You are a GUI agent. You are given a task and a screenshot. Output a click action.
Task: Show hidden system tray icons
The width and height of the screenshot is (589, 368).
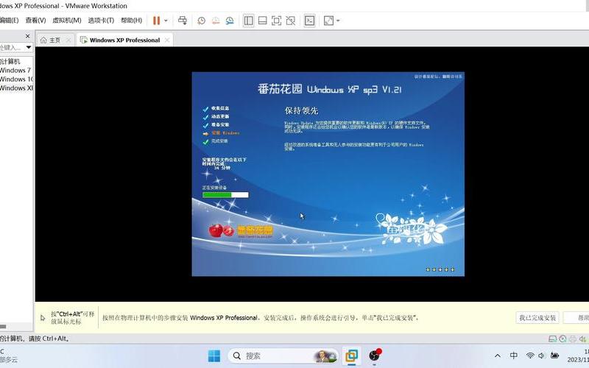coord(498,355)
